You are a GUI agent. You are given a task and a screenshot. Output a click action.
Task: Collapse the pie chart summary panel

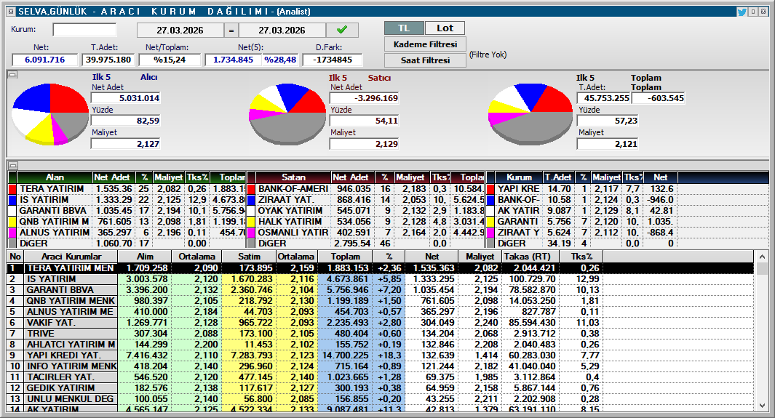[12, 75]
